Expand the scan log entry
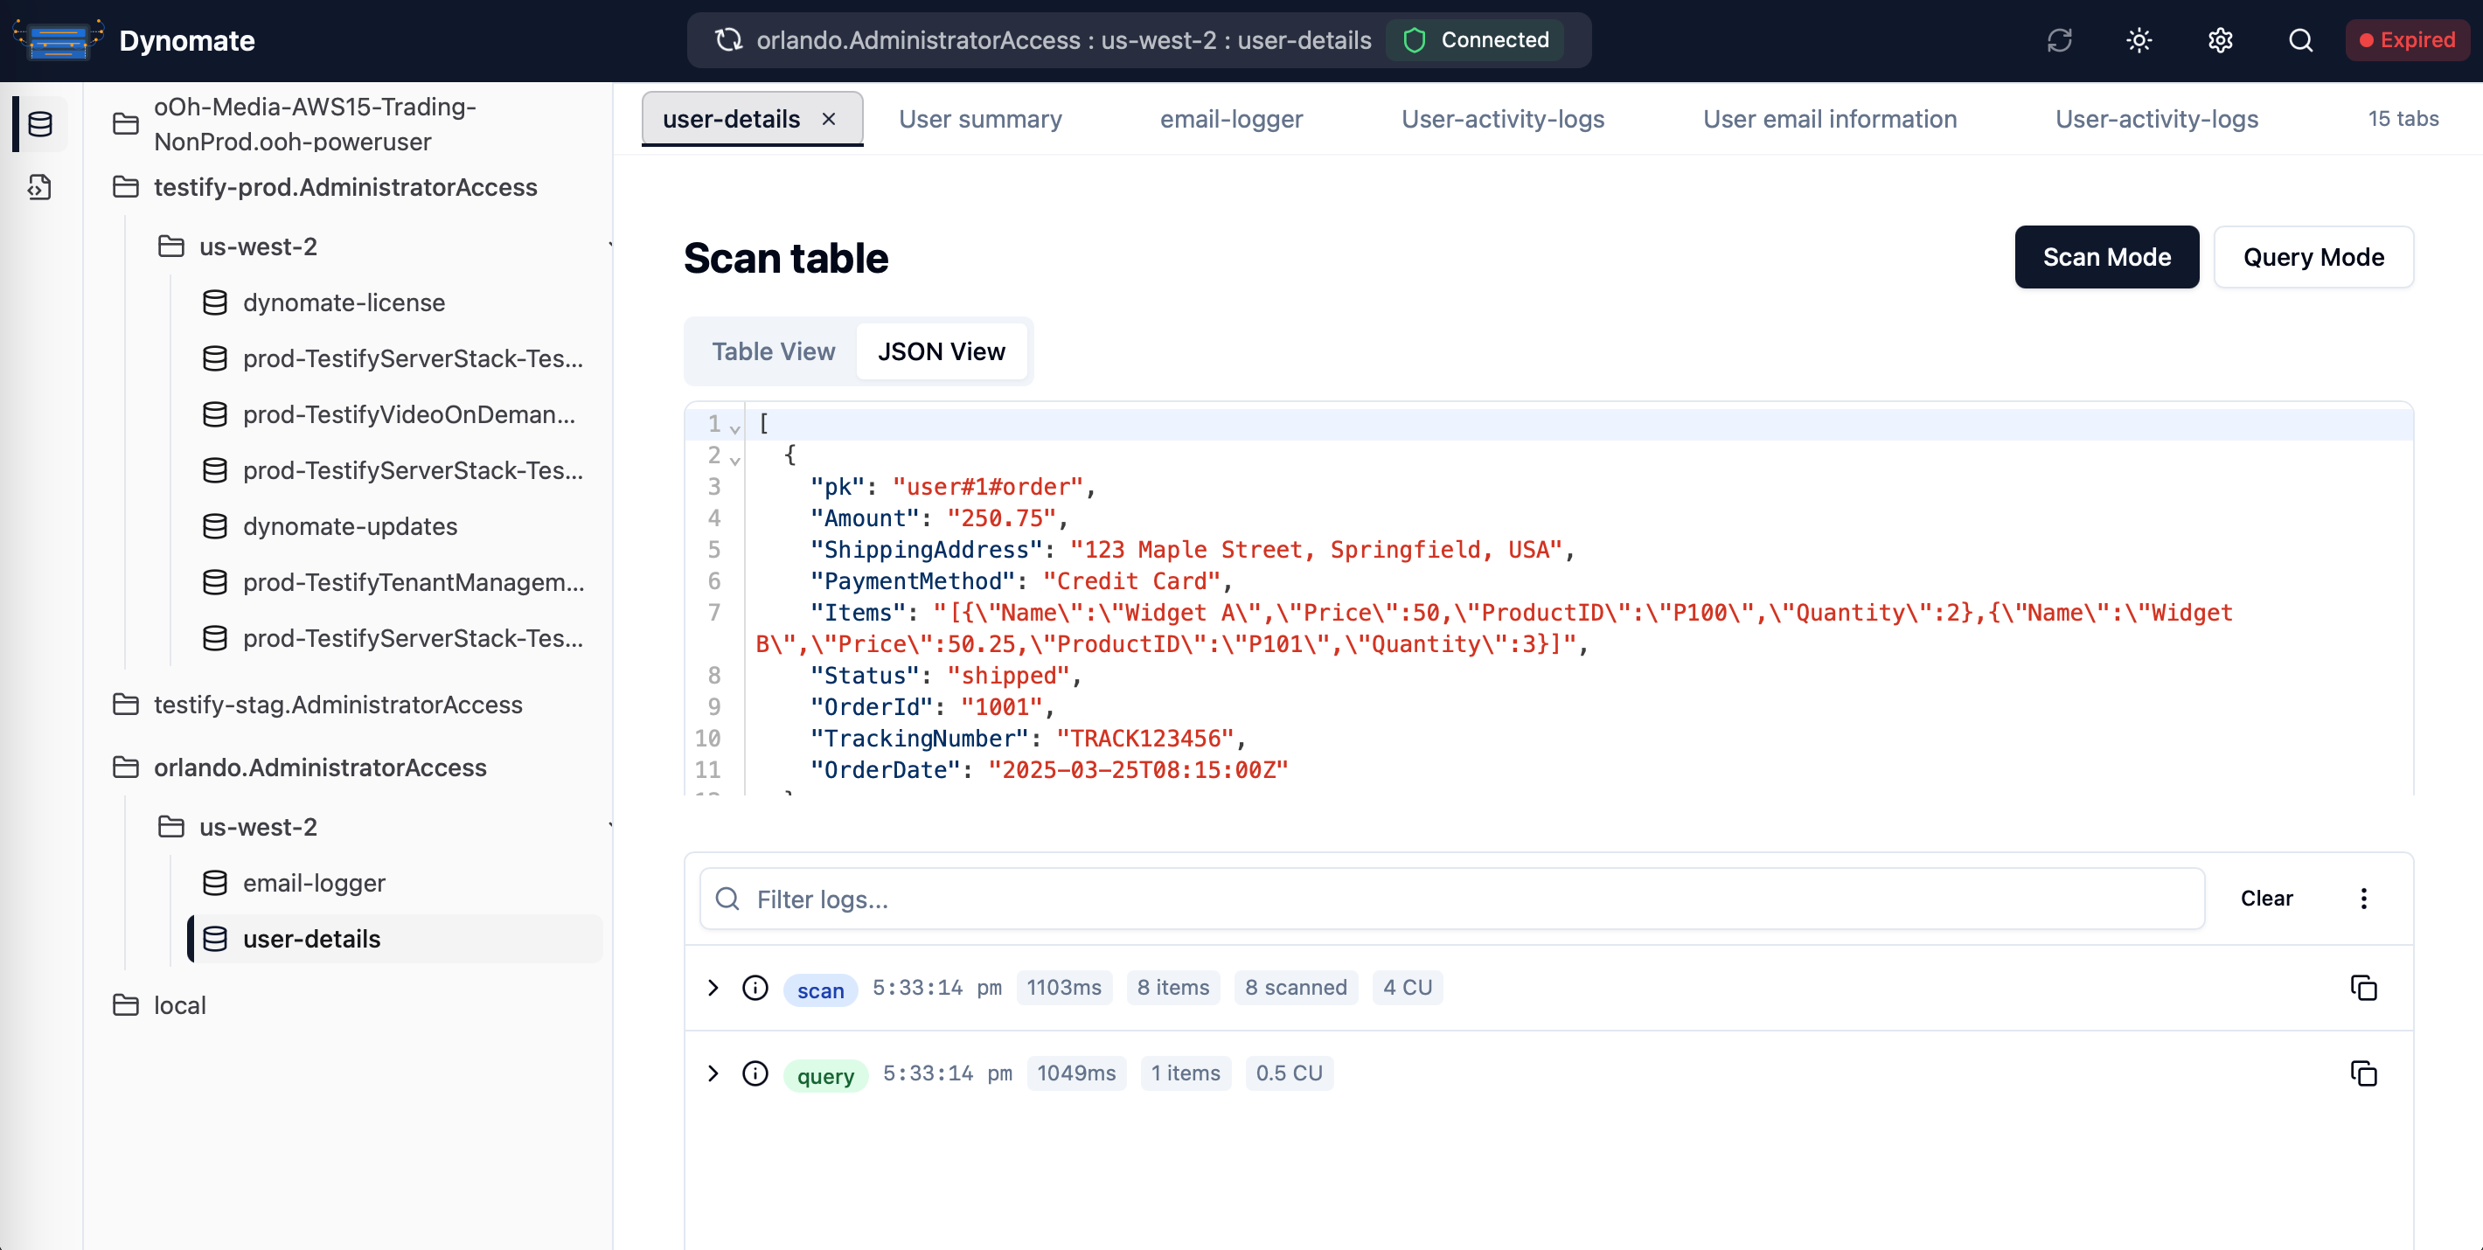Image resolution: width=2483 pixels, height=1250 pixels. click(x=713, y=988)
